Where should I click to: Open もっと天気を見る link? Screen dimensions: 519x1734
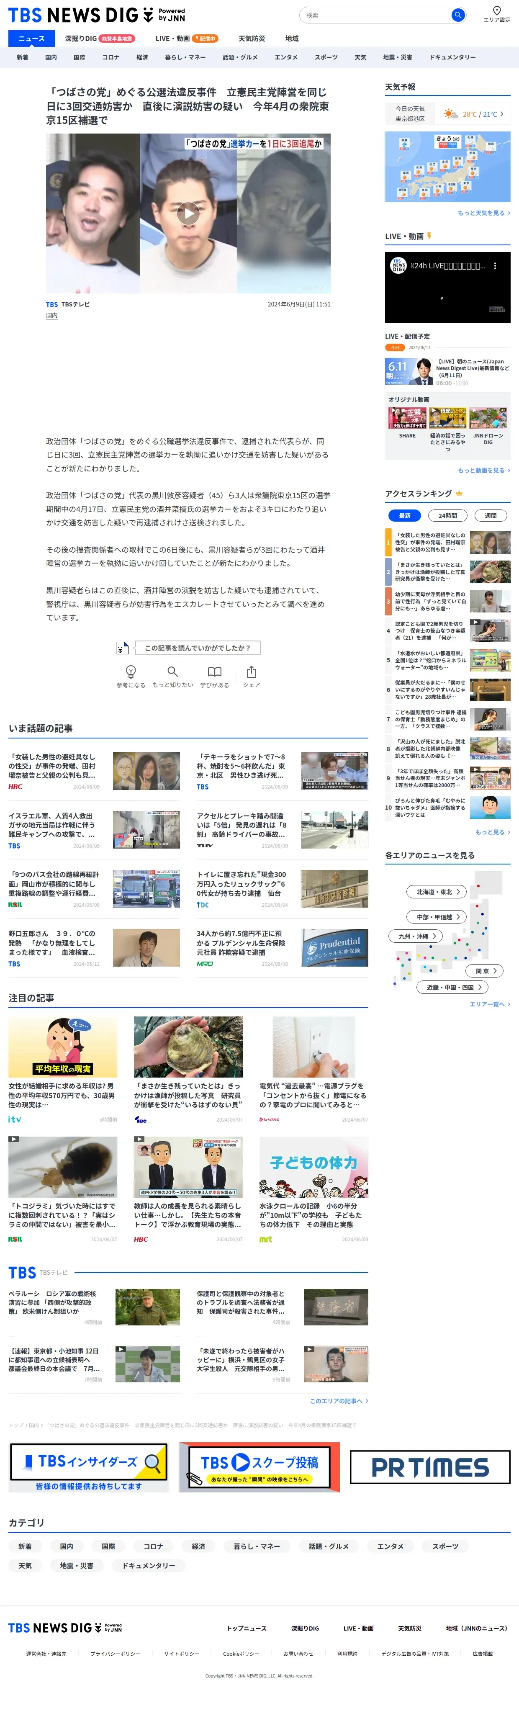point(483,213)
